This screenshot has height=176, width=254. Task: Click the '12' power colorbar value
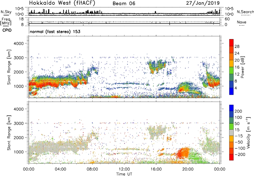(237, 74)
